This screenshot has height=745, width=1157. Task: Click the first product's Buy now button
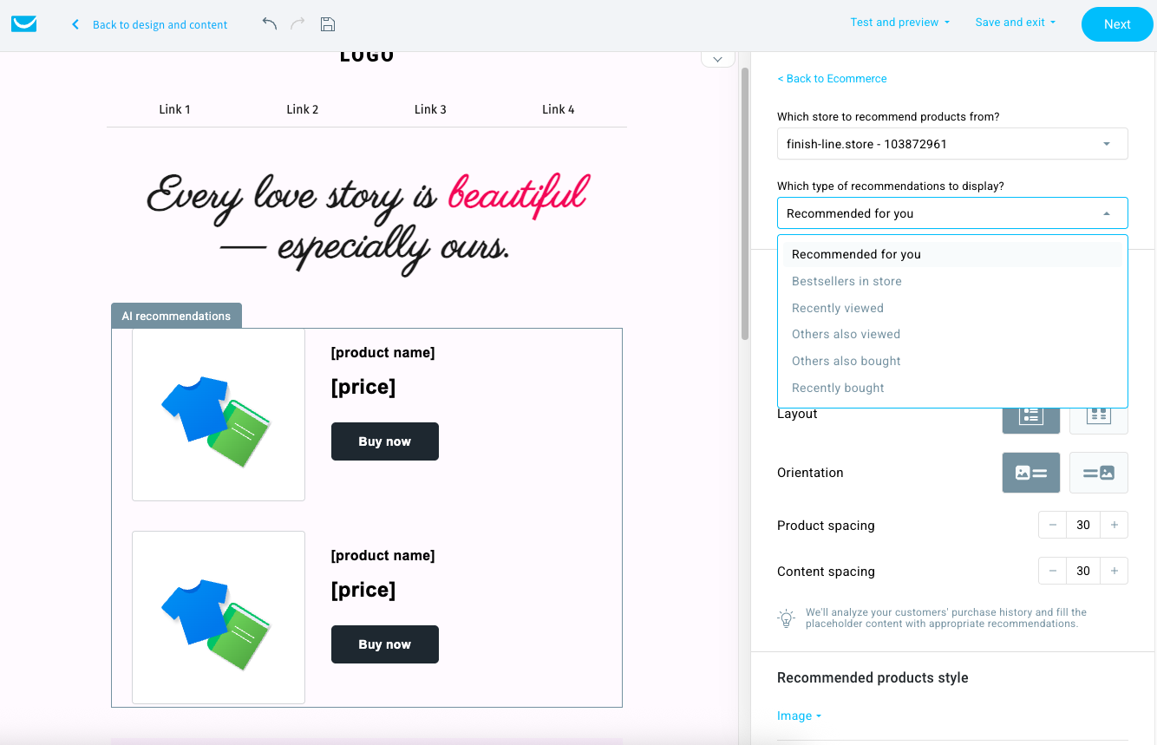pos(384,441)
